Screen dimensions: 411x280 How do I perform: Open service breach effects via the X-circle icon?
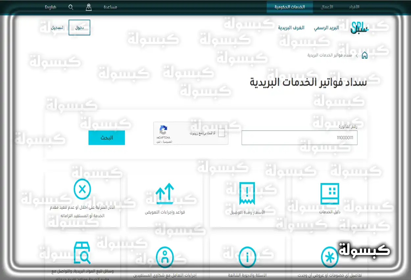click(82, 189)
